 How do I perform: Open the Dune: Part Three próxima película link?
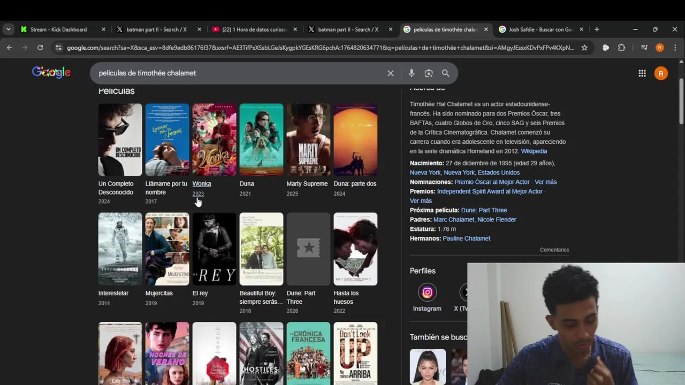pyautogui.click(x=484, y=210)
